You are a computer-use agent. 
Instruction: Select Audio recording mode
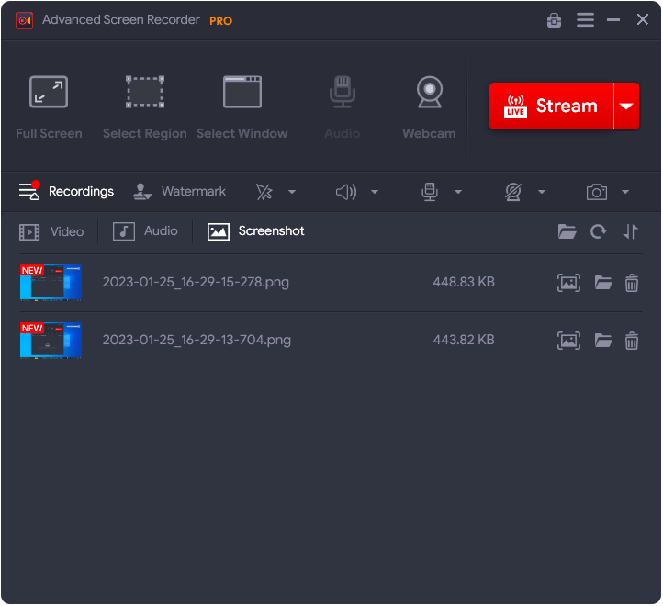pos(342,107)
